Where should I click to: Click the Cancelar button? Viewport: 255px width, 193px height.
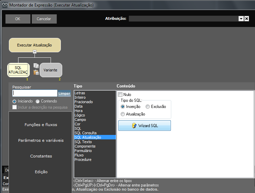[x=44, y=19]
